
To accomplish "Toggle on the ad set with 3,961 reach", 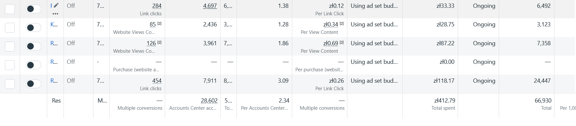I will tap(33, 46).
